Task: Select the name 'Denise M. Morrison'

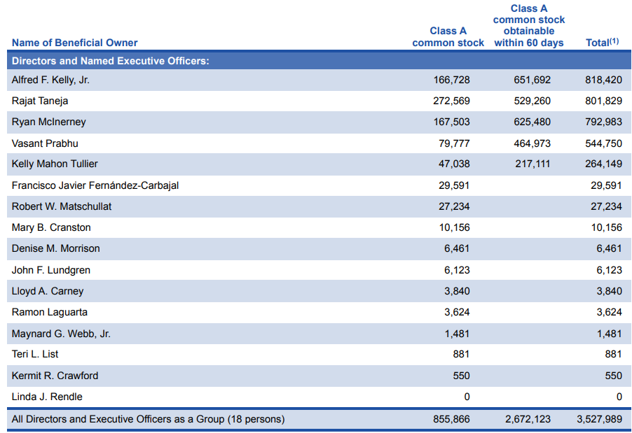Action: 55,248
